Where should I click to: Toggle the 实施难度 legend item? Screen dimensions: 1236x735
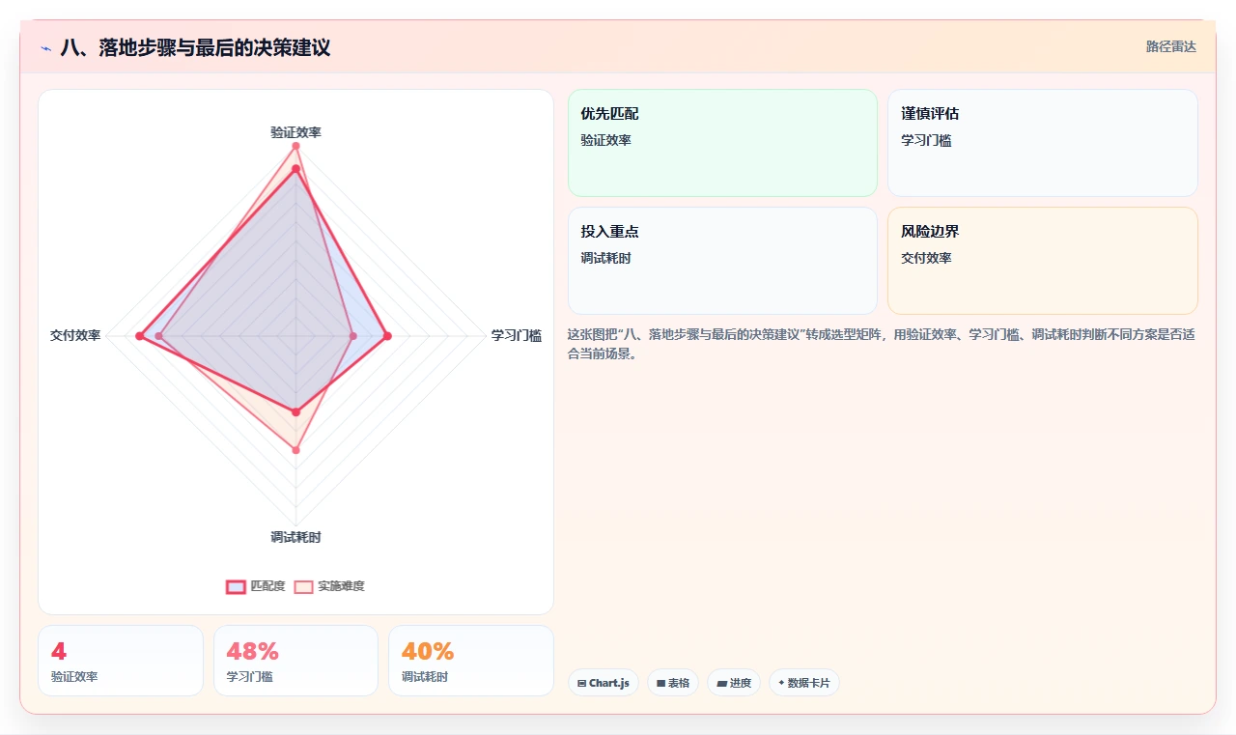[x=329, y=586]
